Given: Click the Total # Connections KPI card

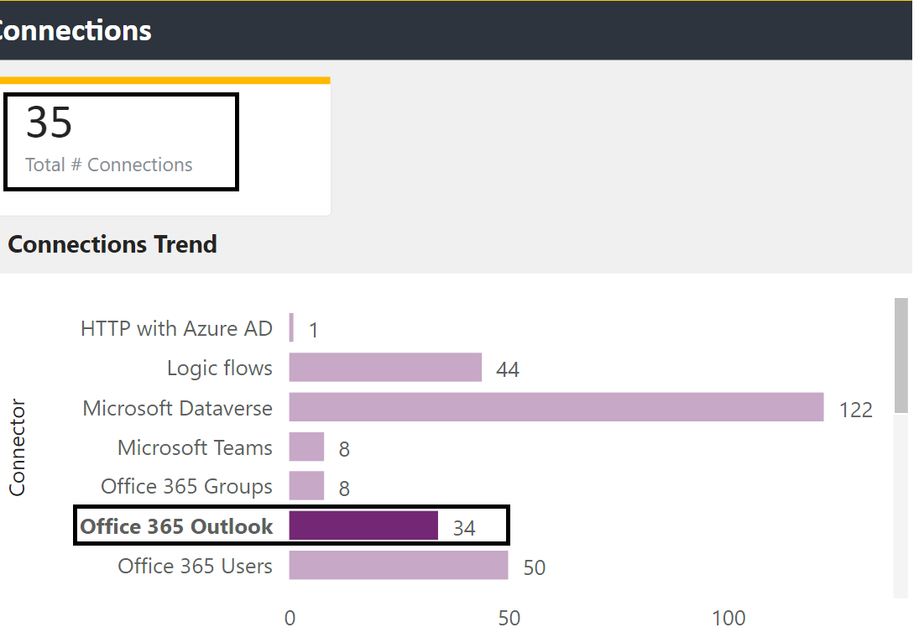Looking at the screenshot, I should [x=121, y=141].
